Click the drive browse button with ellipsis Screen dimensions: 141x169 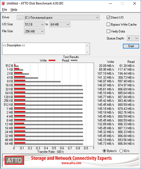pyautogui.click(x=20, y=17)
